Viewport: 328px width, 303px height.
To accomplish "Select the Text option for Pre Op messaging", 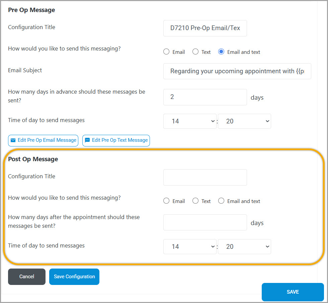I will click(x=195, y=52).
